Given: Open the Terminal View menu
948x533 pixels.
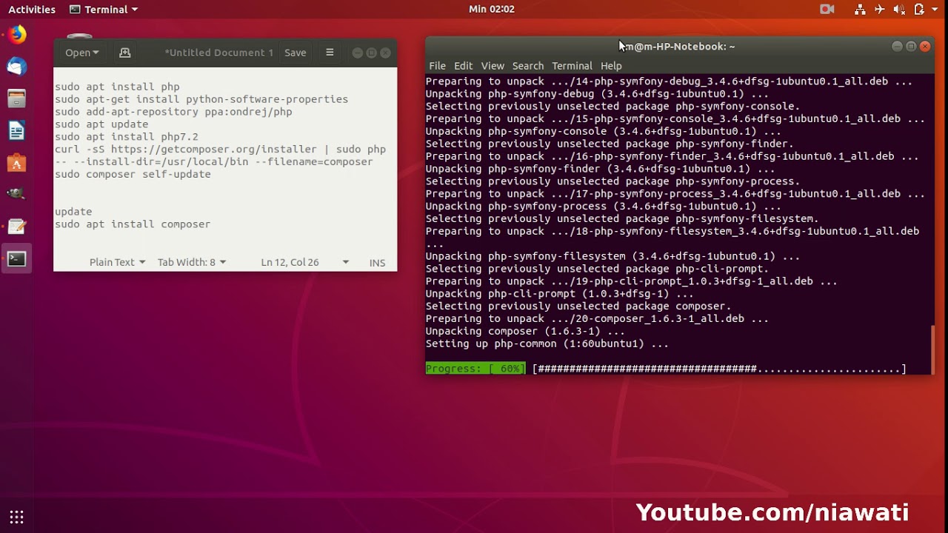Looking at the screenshot, I should pyautogui.click(x=493, y=66).
